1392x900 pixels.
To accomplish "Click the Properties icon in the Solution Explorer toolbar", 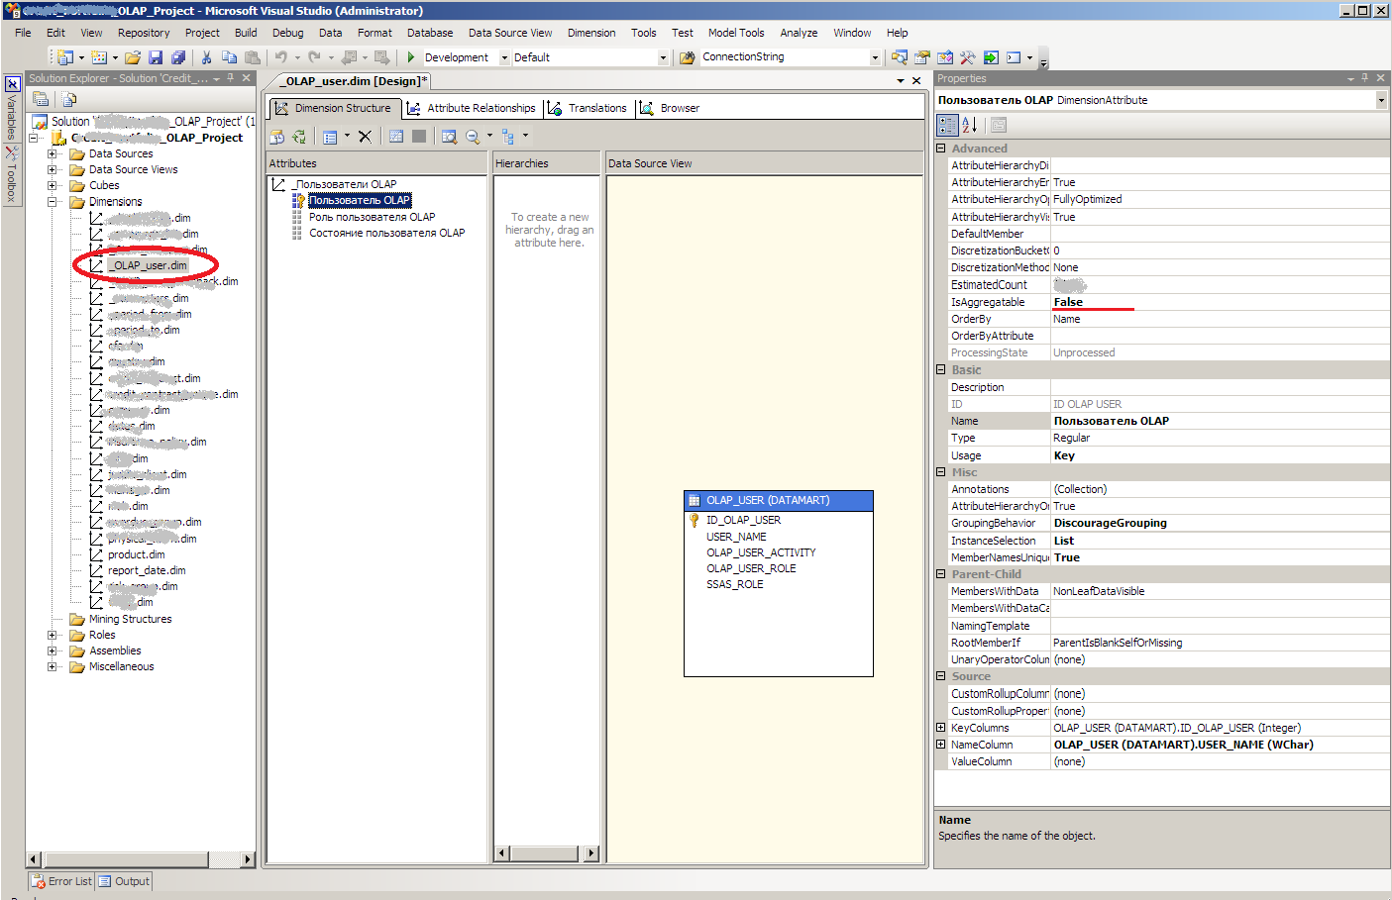I will (42, 99).
